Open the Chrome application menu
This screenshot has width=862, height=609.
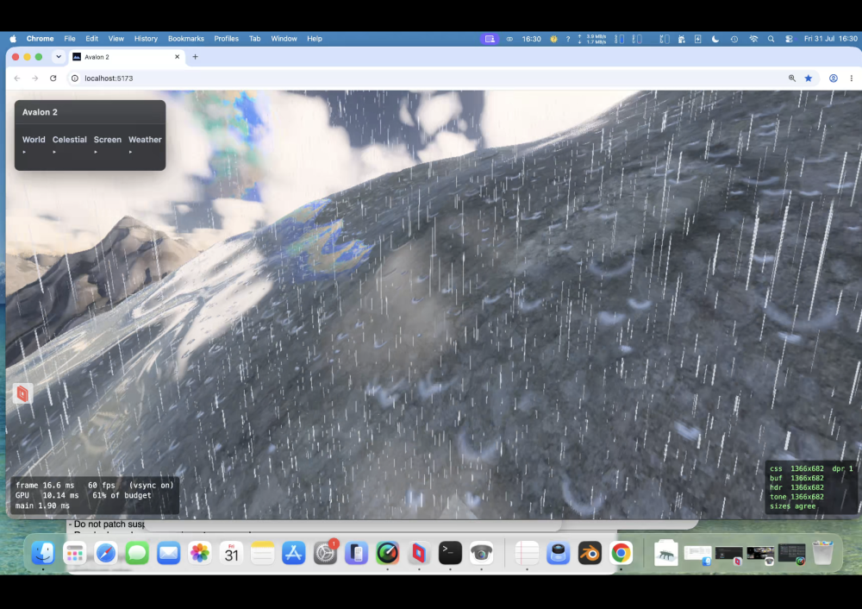41,39
